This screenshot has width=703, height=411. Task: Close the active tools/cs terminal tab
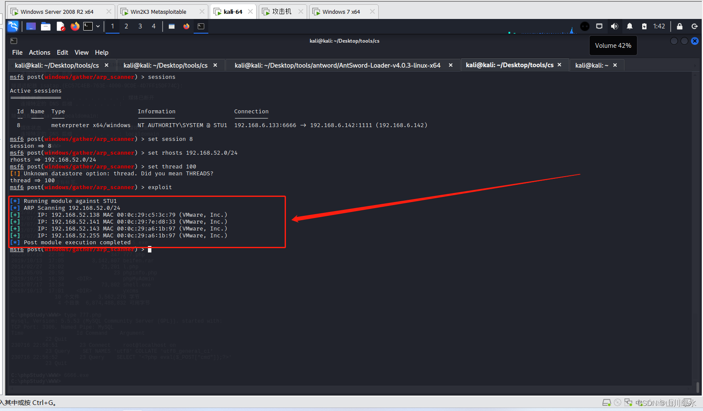[559, 65]
